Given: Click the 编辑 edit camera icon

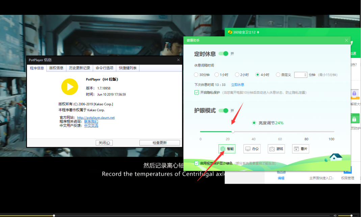Looking at the screenshot, I should (x=281, y=172).
